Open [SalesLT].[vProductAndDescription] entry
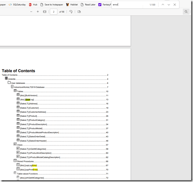 click(36, 153)
